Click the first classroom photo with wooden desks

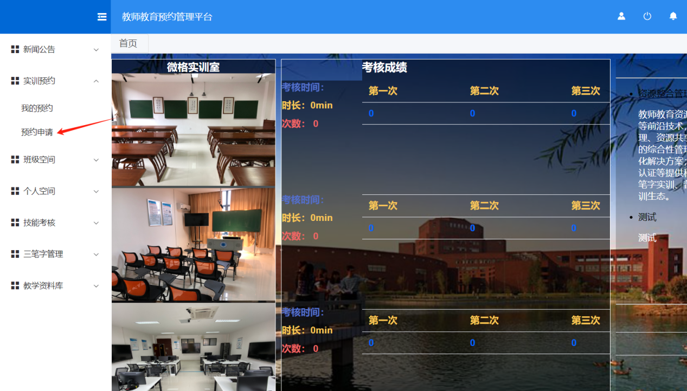(x=193, y=130)
